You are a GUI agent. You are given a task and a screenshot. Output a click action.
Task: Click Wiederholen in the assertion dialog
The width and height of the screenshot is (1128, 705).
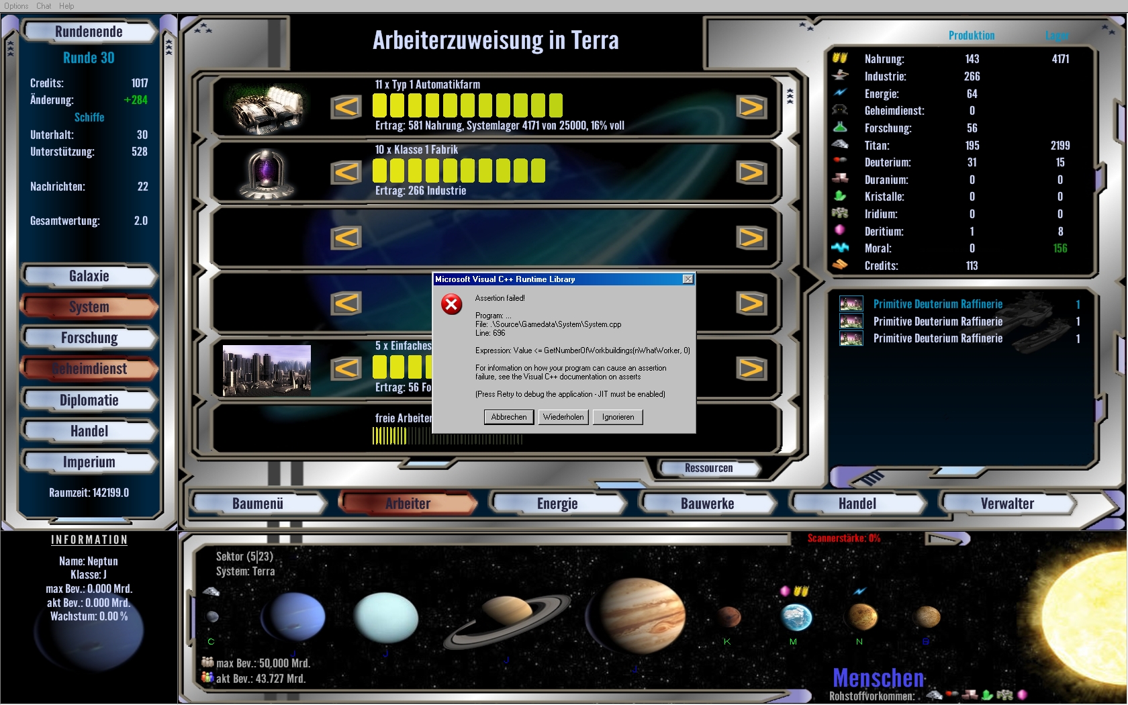point(563,417)
